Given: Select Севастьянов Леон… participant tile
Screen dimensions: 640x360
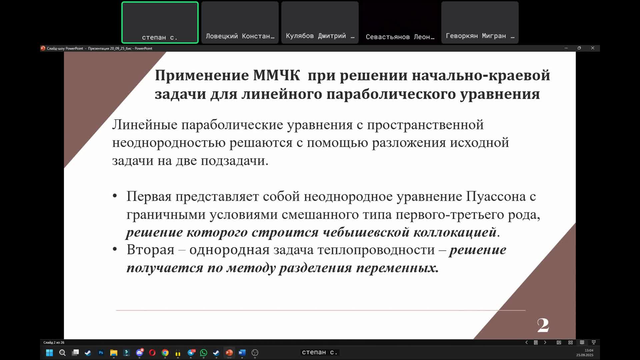Looking at the screenshot, I should [400, 23].
